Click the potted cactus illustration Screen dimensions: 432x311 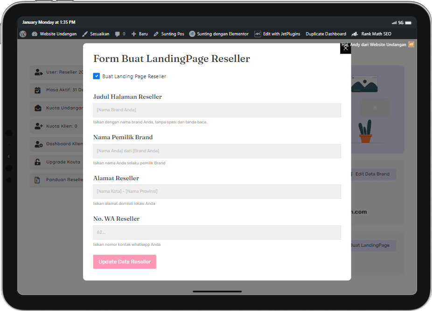(365, 131)
